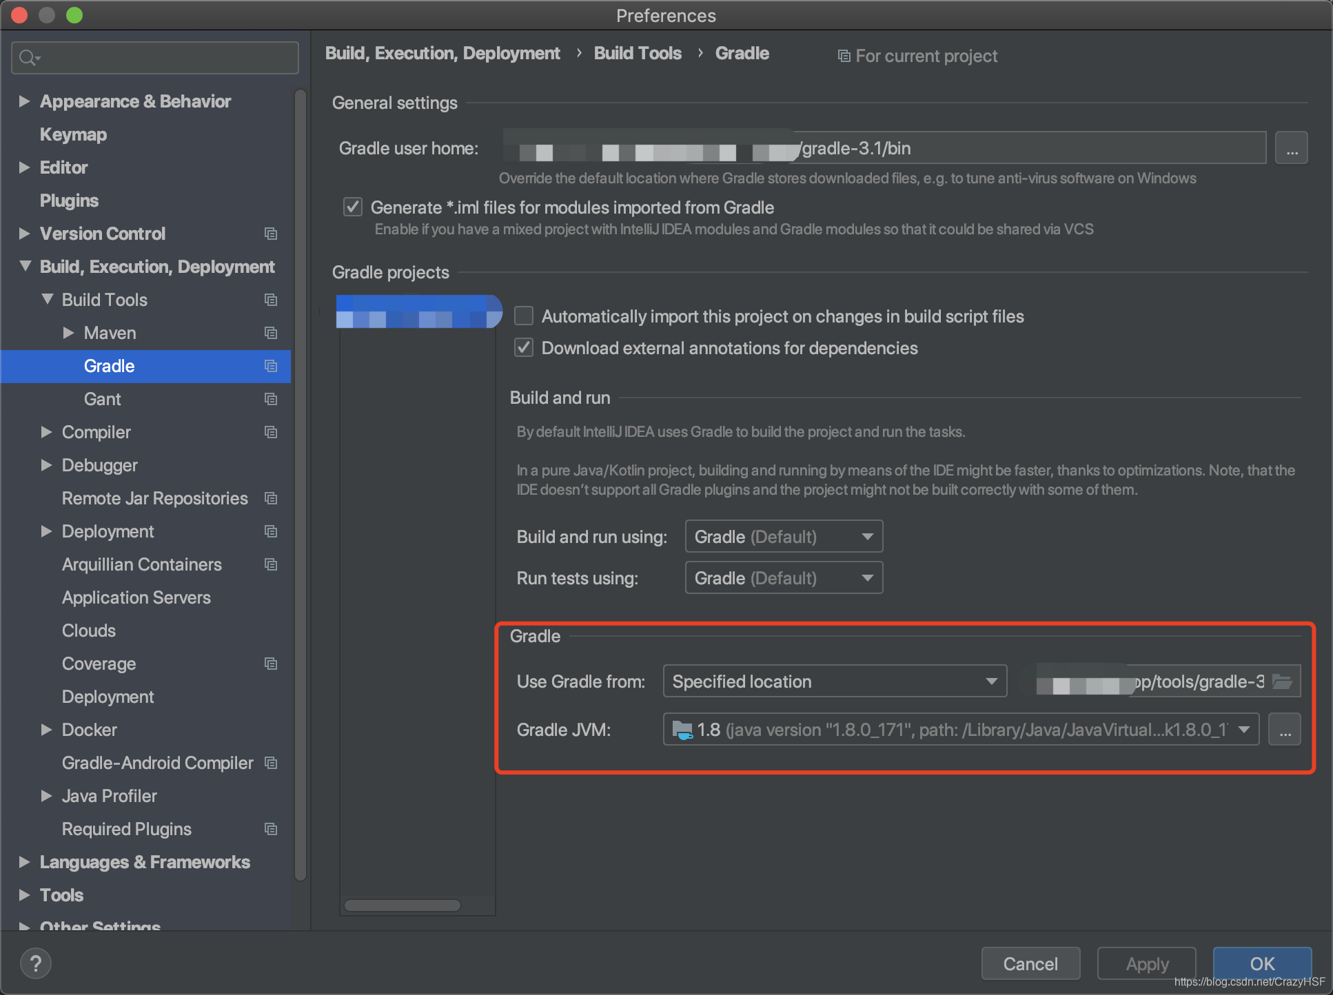Open the help question mark button

pos(36,963)
